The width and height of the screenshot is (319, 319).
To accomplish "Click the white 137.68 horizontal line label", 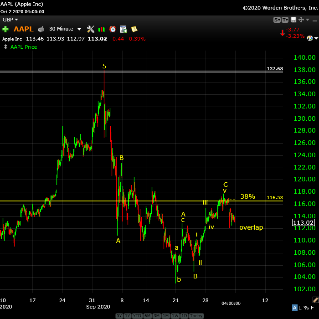I will coord(275,68).
